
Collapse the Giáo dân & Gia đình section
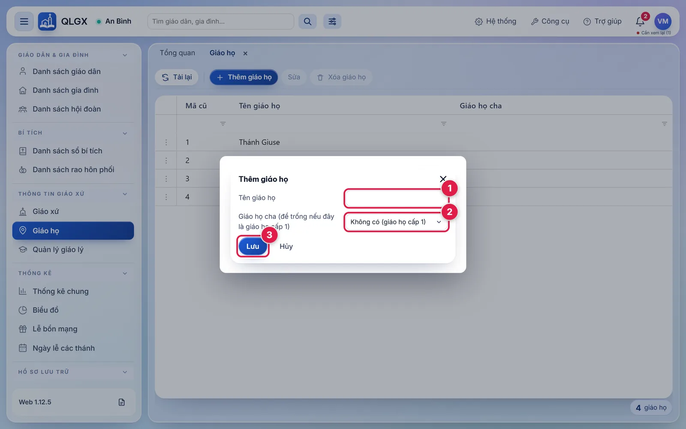[x=125, y=55]
